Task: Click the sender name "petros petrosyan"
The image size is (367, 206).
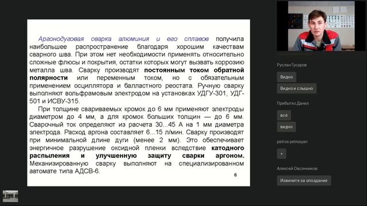Action: (292, 141)
